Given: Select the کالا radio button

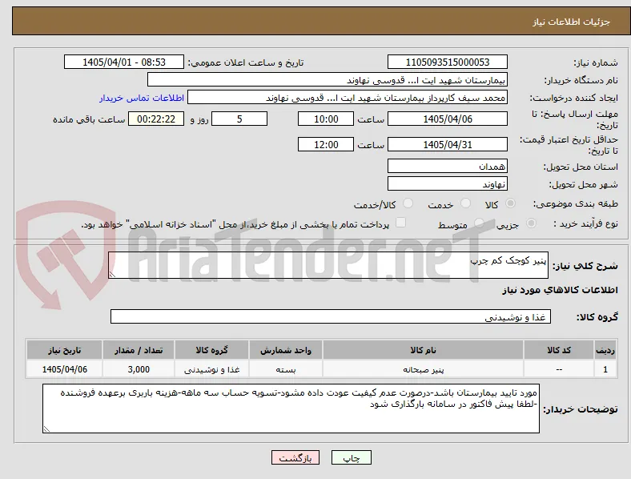Looking at the screenshot, I should [510, 203].
